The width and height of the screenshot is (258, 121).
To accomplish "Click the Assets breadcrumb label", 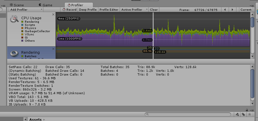I will coord(35,120).
